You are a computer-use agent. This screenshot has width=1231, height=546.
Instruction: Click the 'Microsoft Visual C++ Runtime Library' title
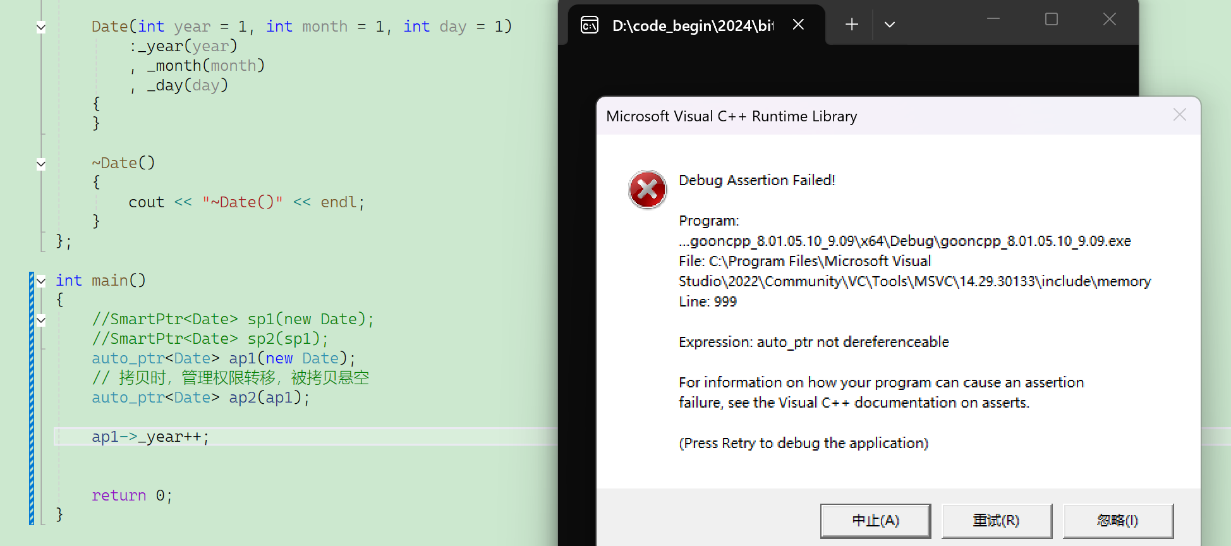(x=732, y=116)
